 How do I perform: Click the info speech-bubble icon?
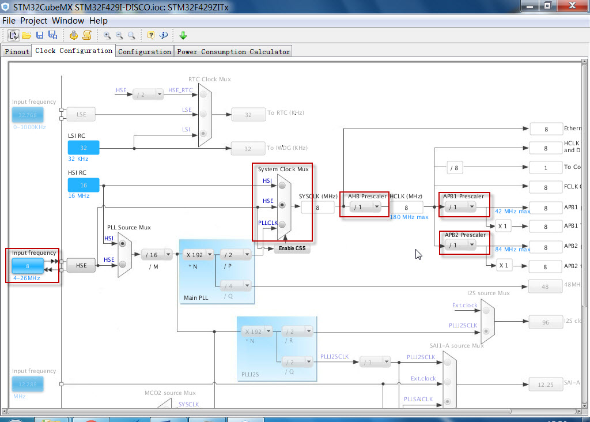pos(163,35)
